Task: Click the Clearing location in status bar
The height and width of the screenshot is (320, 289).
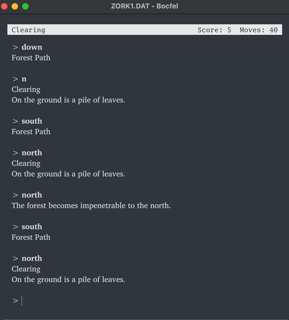Action: point(29,30)
